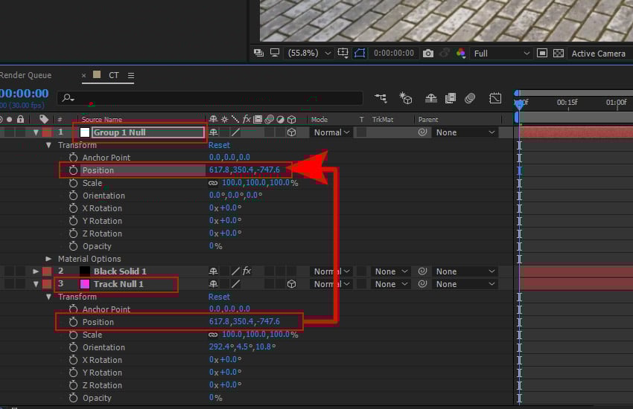The image size is (633, 409).
Task: Collapse Transform group under Track Null 1
Action: [x=48, y=297]
